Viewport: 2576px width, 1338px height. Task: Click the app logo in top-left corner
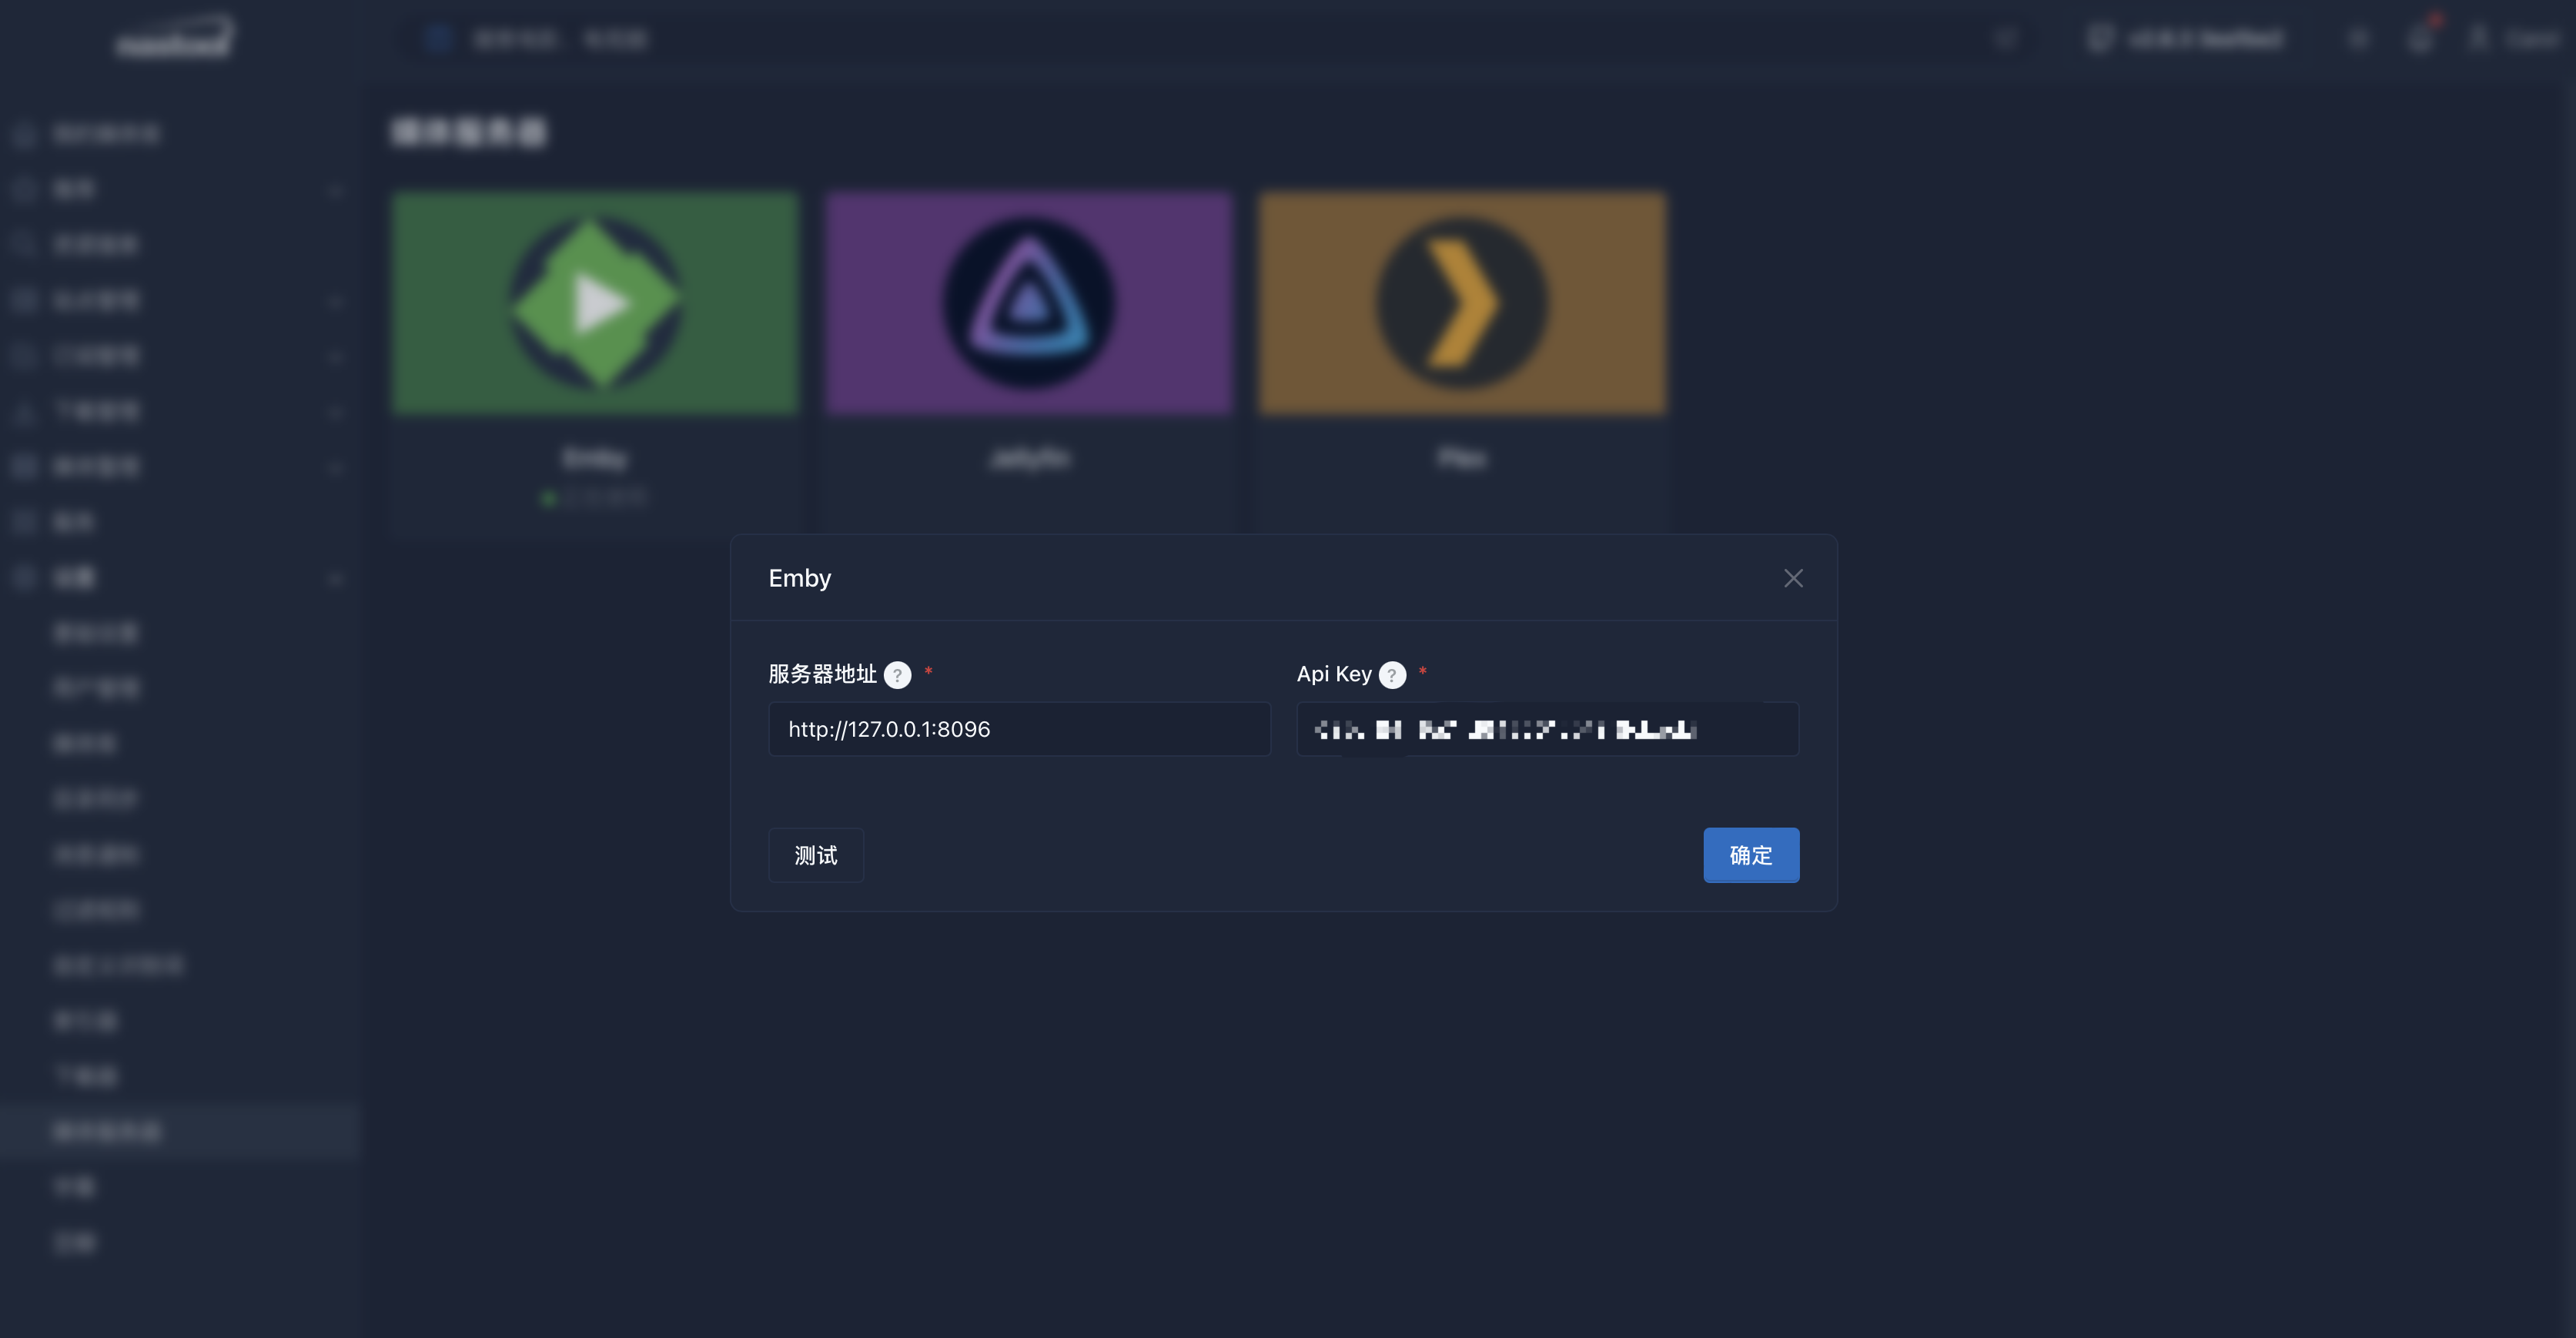click(174, 38)
